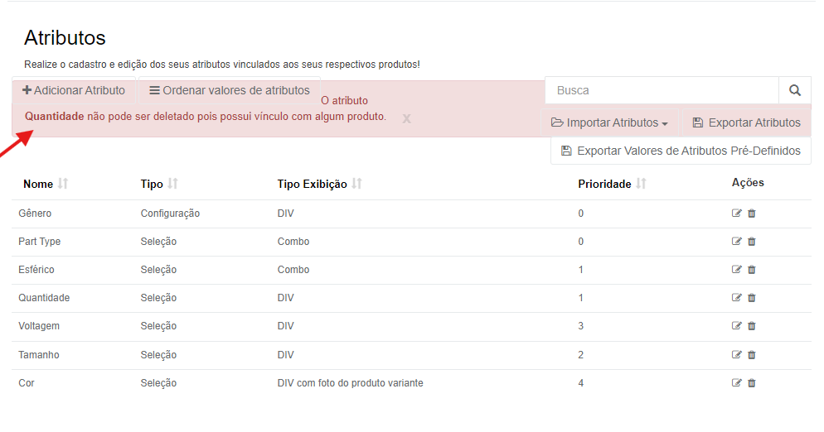Edit the Cor attribute
This screenshot has height=432, width=824.
pos(736,382)
